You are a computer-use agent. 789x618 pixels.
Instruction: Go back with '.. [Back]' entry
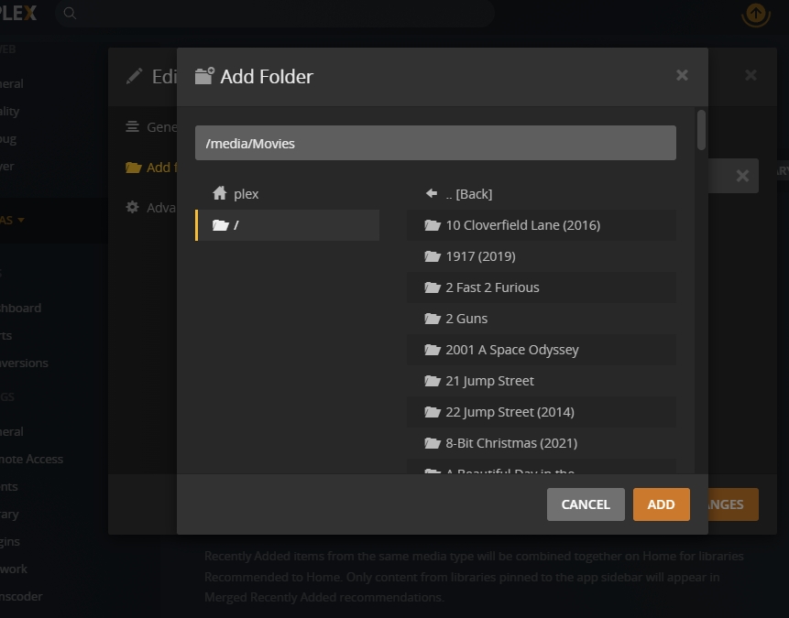[x=541, y=194]
